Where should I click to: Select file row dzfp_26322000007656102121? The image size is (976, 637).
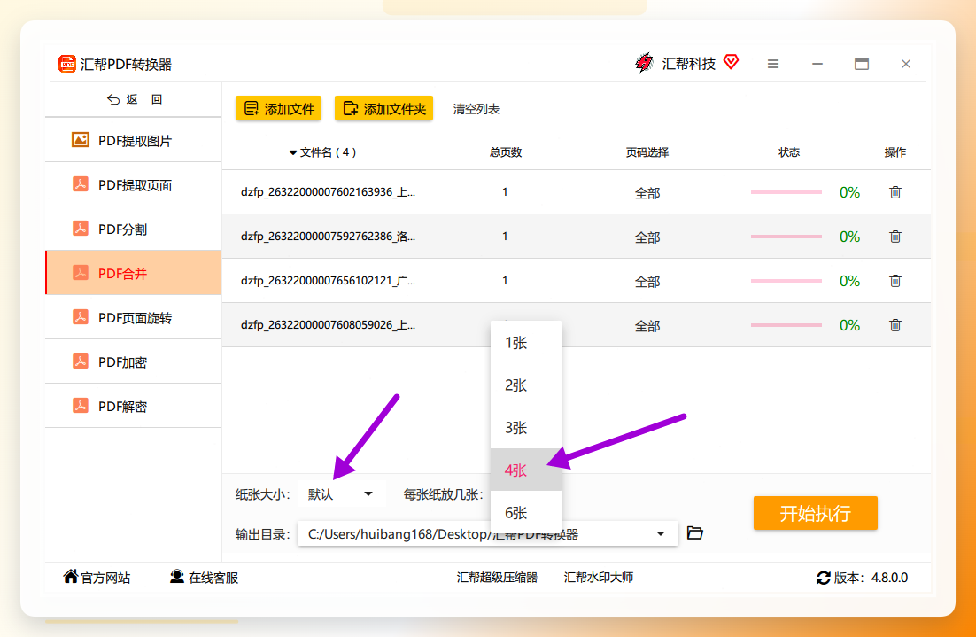coord(577,280)
